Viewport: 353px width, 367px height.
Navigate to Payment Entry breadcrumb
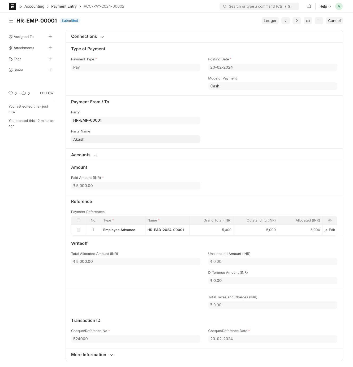[64, 6]
